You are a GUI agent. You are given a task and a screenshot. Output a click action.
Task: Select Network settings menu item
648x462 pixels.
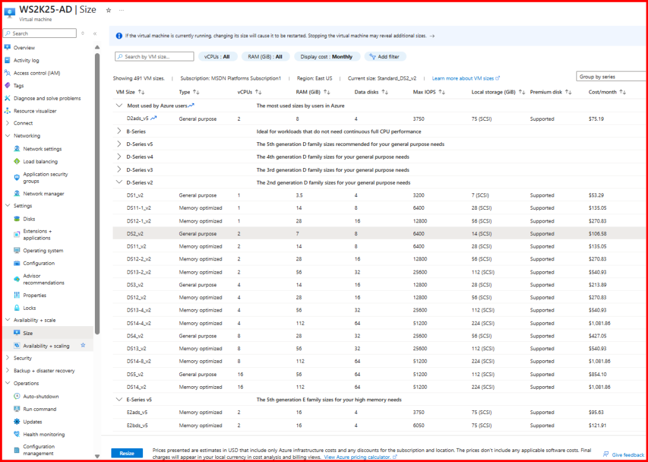click(x=42, y=149)
